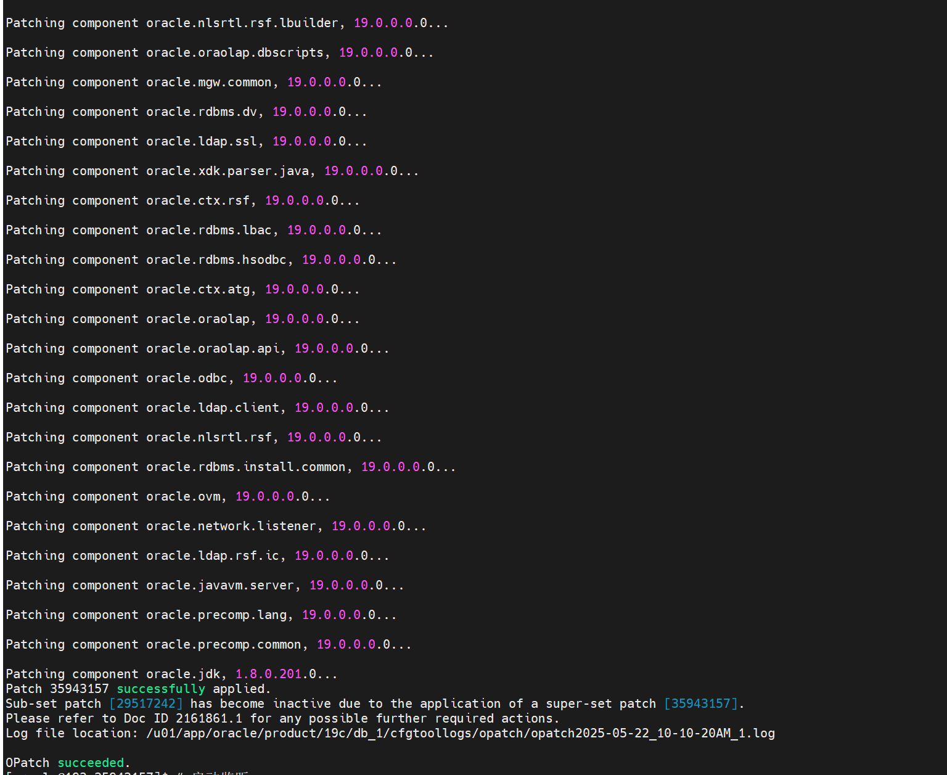The image size is (947, 775).
Task: Click the oracle.ldap.ssl component line
Action: pyautogui.click(x=186, y=141)
